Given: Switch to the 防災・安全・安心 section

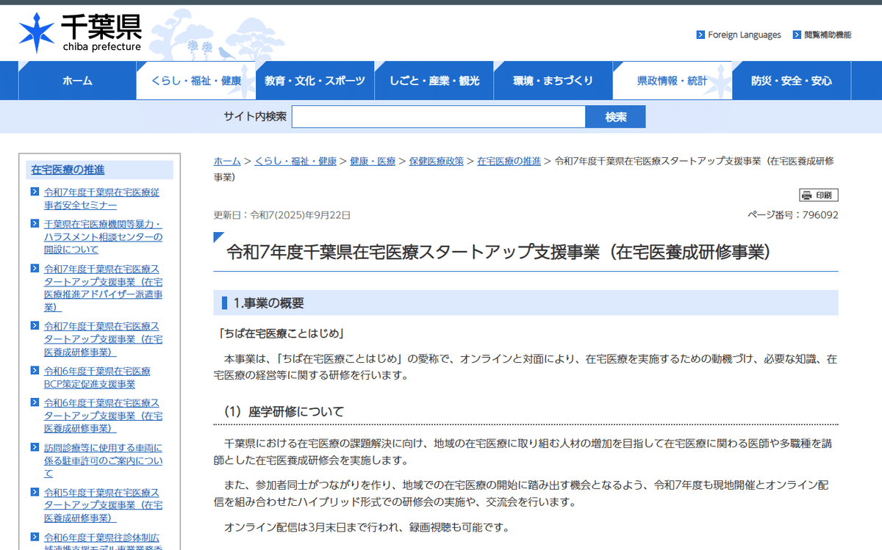Looking at the screenshot, I should click(x=791, y=81).
